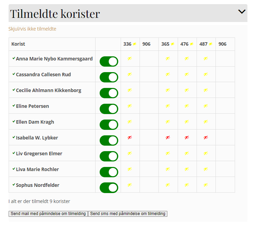Image resolution: width=255 pixels, height=225 pixels.
Task: Disable the switch for Ellen Dam Kragh
Action: coord(109,125)
